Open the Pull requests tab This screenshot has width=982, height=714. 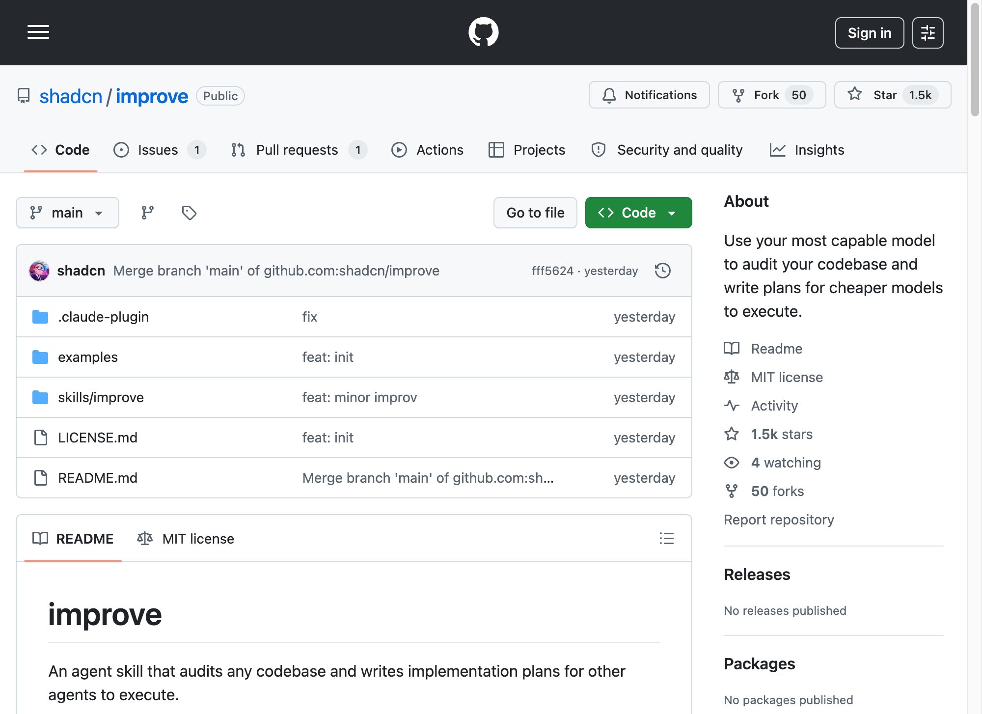[299, 150]
